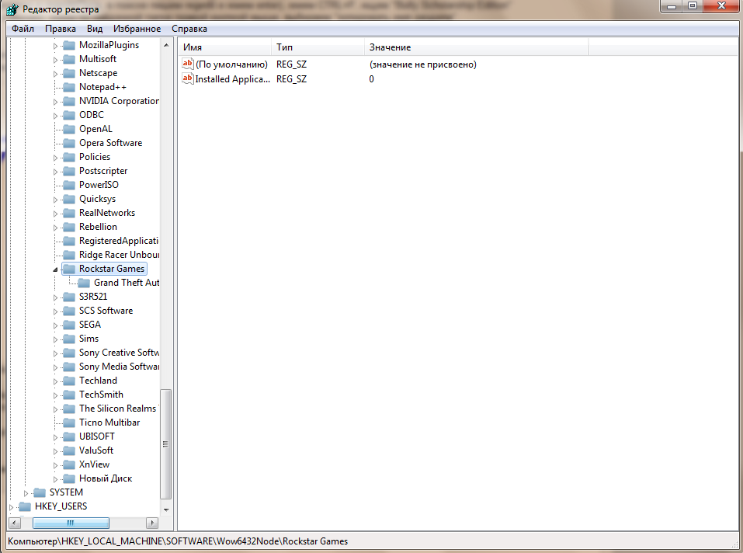
Task: Select the Postscripter key
Action: pyautogui.click(x=103, y=171)
